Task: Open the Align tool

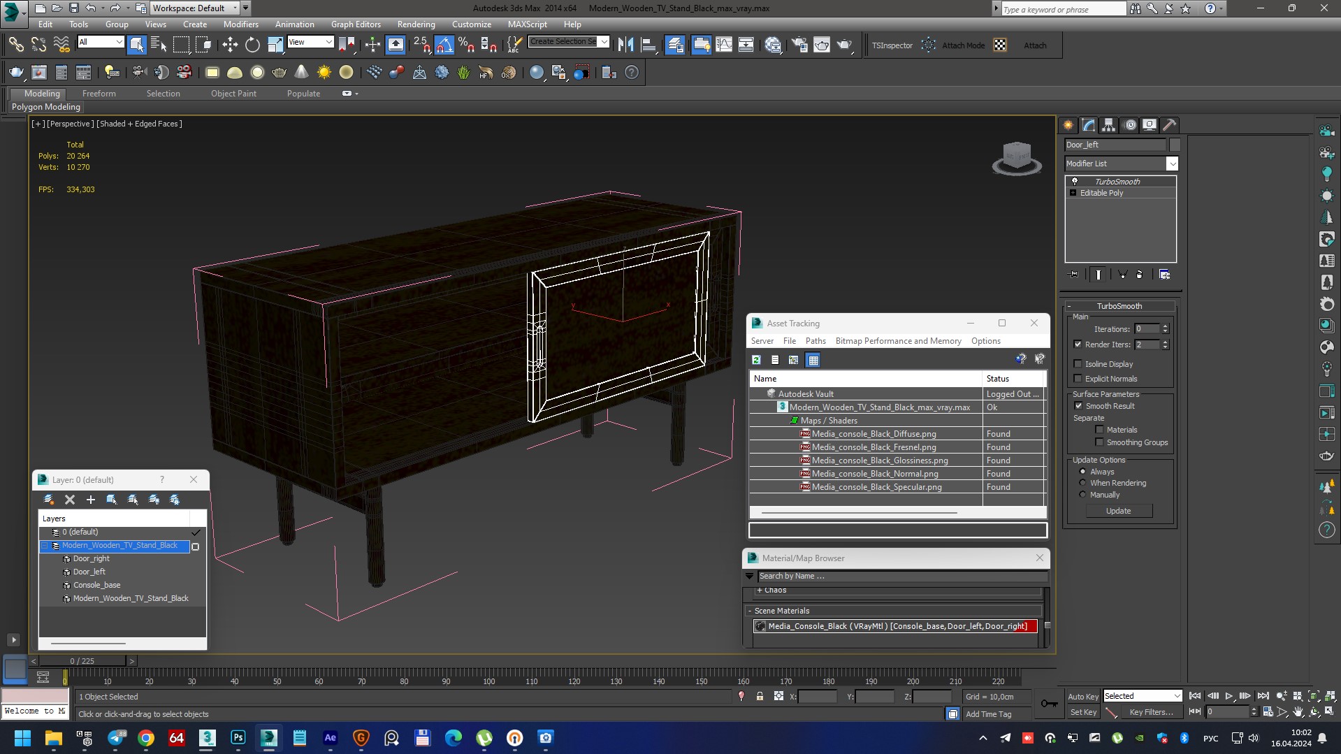Action: coord(648,45)
